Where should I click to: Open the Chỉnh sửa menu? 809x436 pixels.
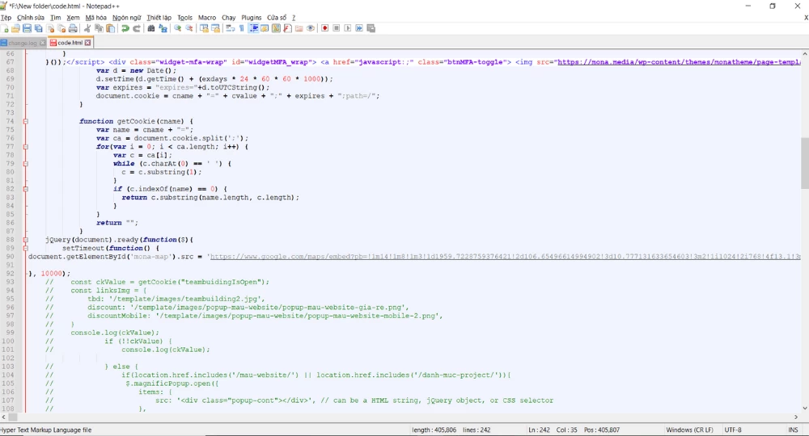pyautogui.click(x=31, y=18)
